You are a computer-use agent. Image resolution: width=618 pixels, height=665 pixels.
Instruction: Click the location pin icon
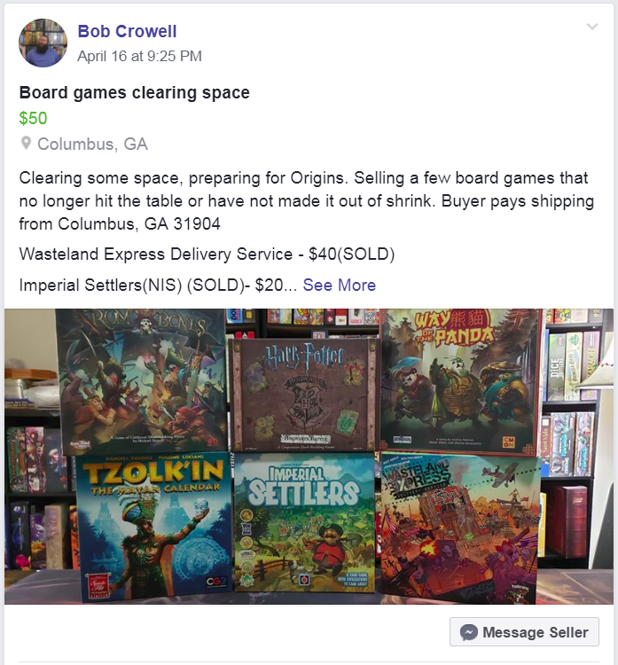pos(26,144)
